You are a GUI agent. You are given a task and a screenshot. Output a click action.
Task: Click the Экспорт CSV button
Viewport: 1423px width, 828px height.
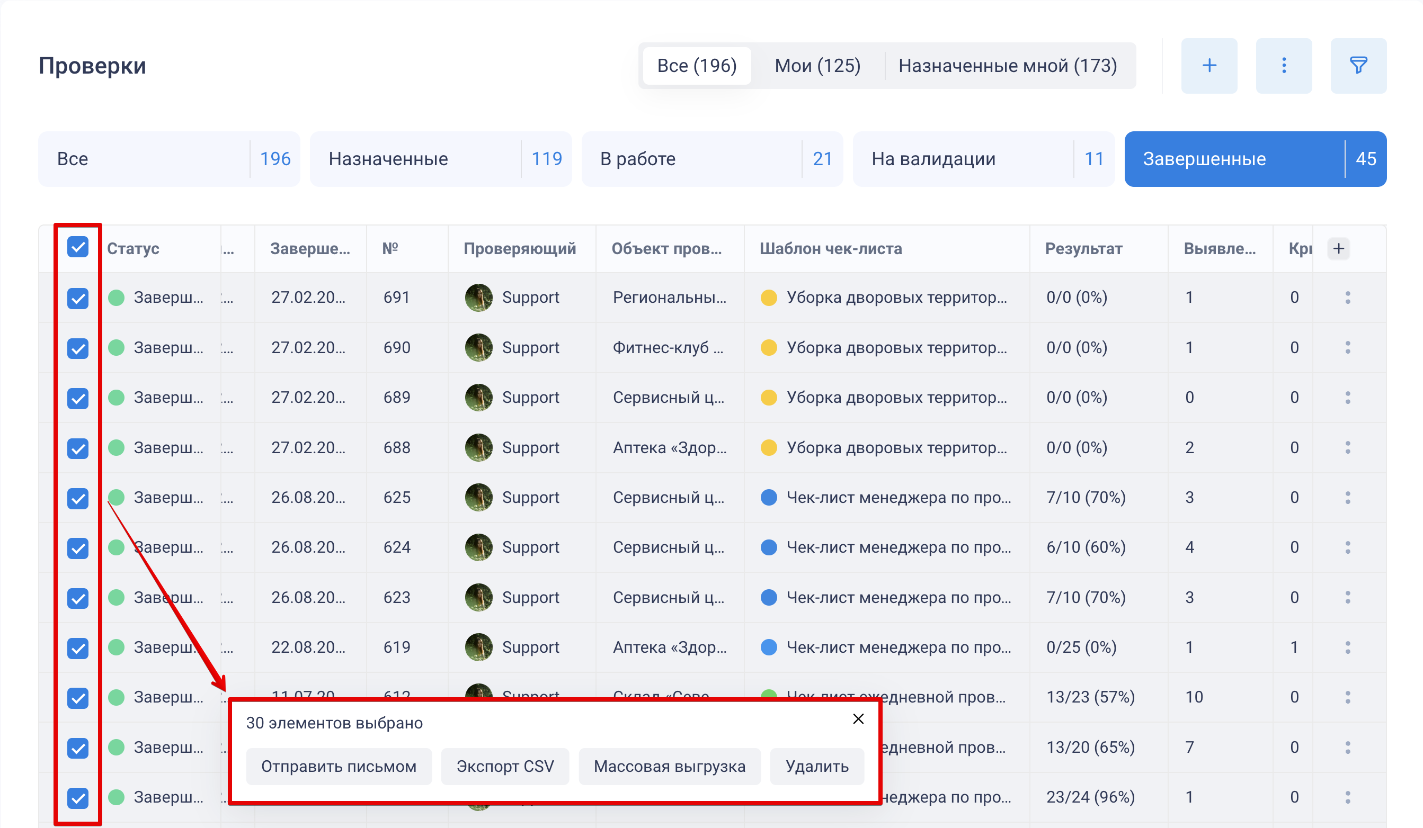coord(504,766)
